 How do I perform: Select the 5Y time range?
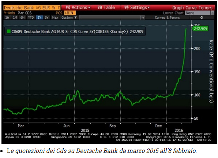coord(46,18)
